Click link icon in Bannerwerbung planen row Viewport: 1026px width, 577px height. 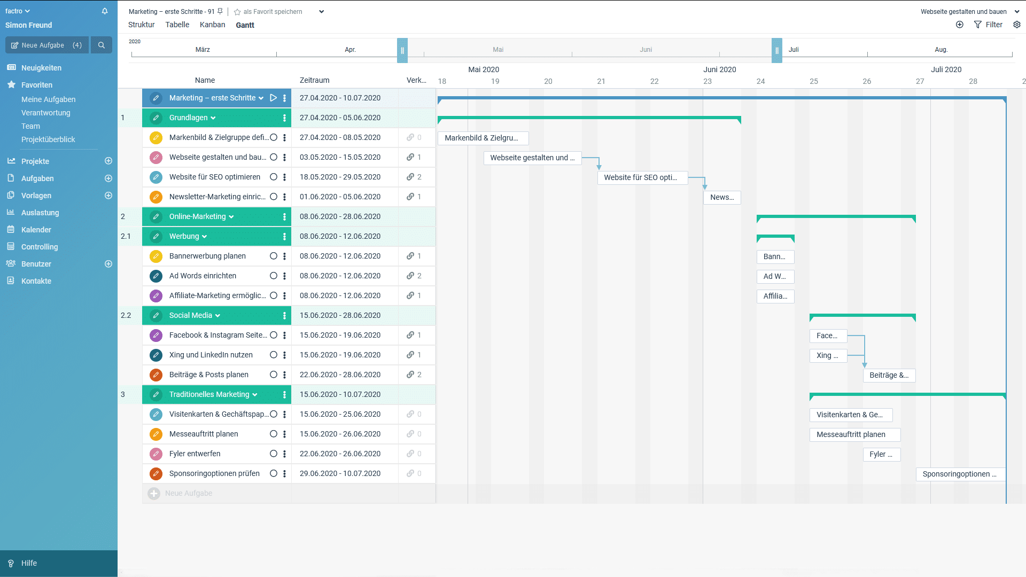410,256
